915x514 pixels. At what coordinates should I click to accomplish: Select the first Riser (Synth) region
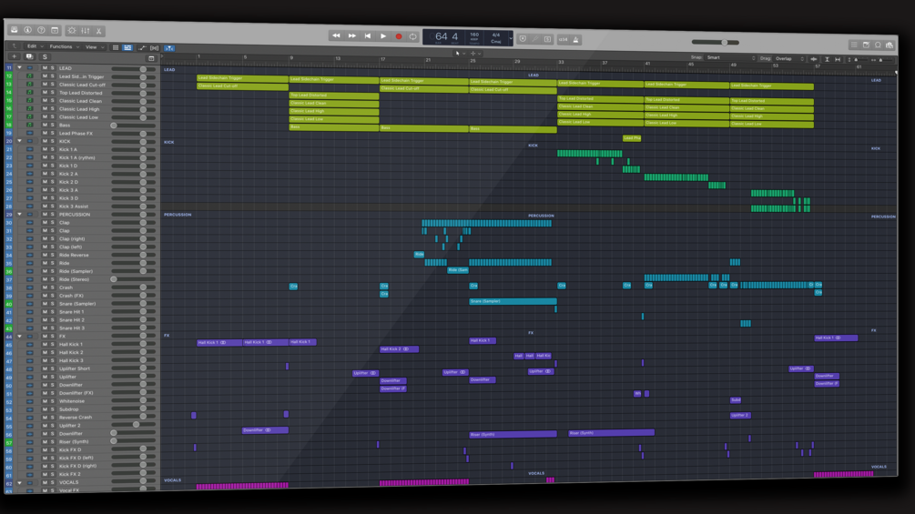tap(513, 434)
